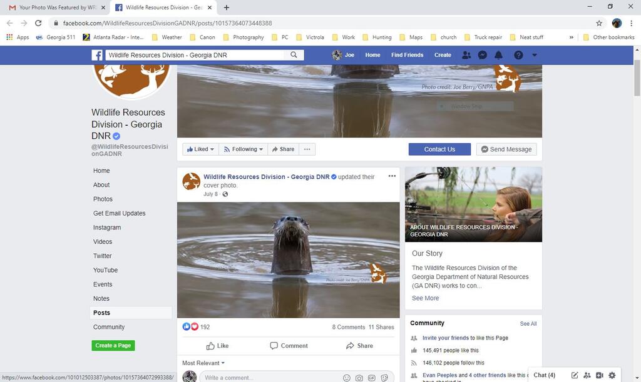Go to Facebook Home in top bar
The image size is (641, 382).
(372, 55)
